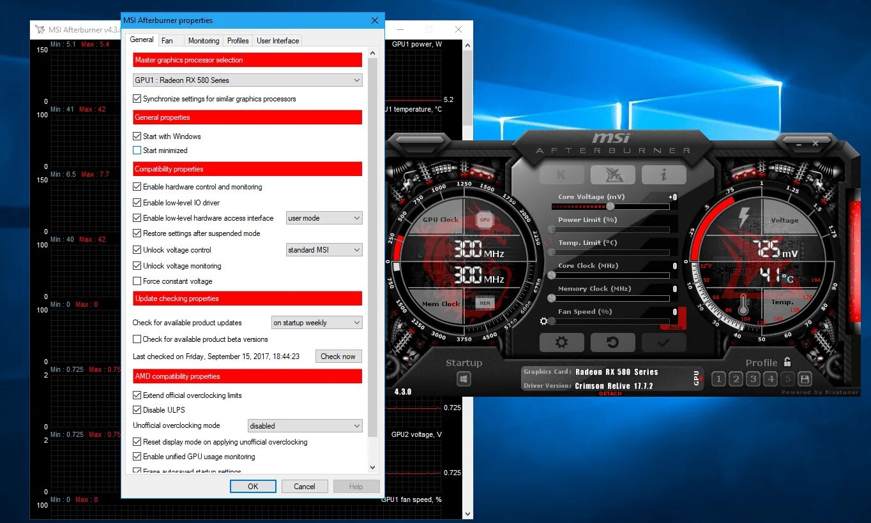Uncheck Start with Windows
The image size is (871, 523).
click(137, 136)
